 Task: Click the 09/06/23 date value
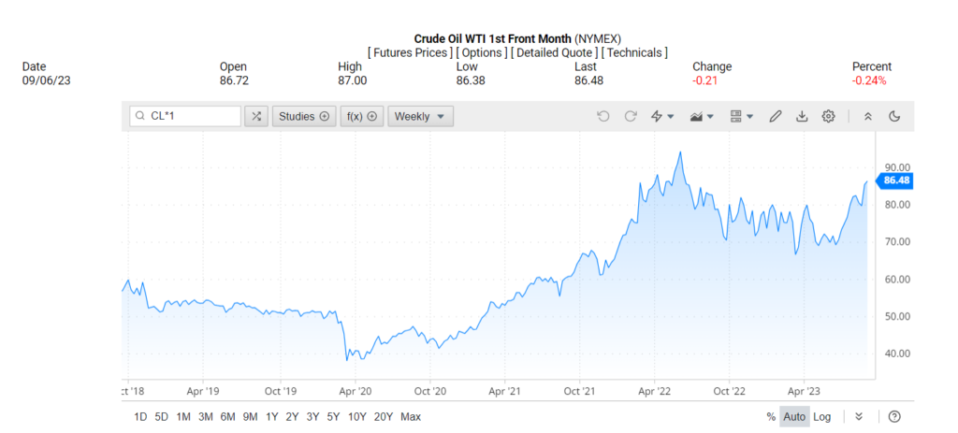[x=47, y=80]
